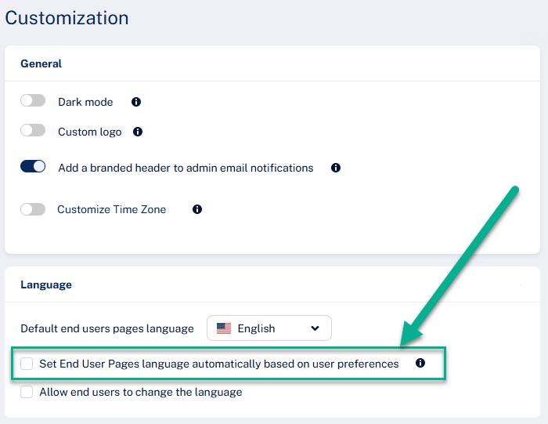Expand the chevron arrow in the language dropdown

coord(315,328)
